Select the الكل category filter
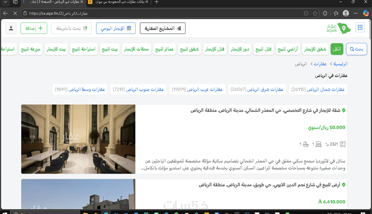 pyautogui.click(x=337, y=49)
